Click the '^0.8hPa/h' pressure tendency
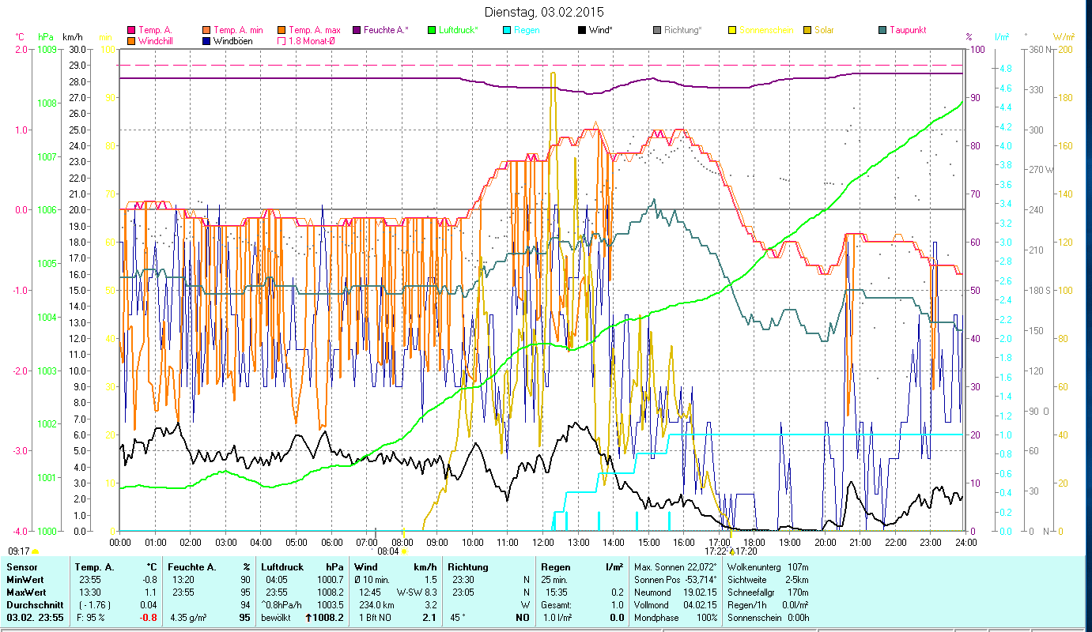This screenshot has height=632, width=1092. pos(283,605)
